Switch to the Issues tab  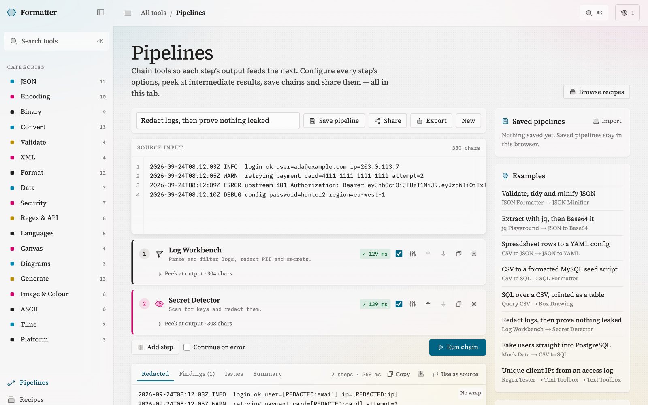234,374
